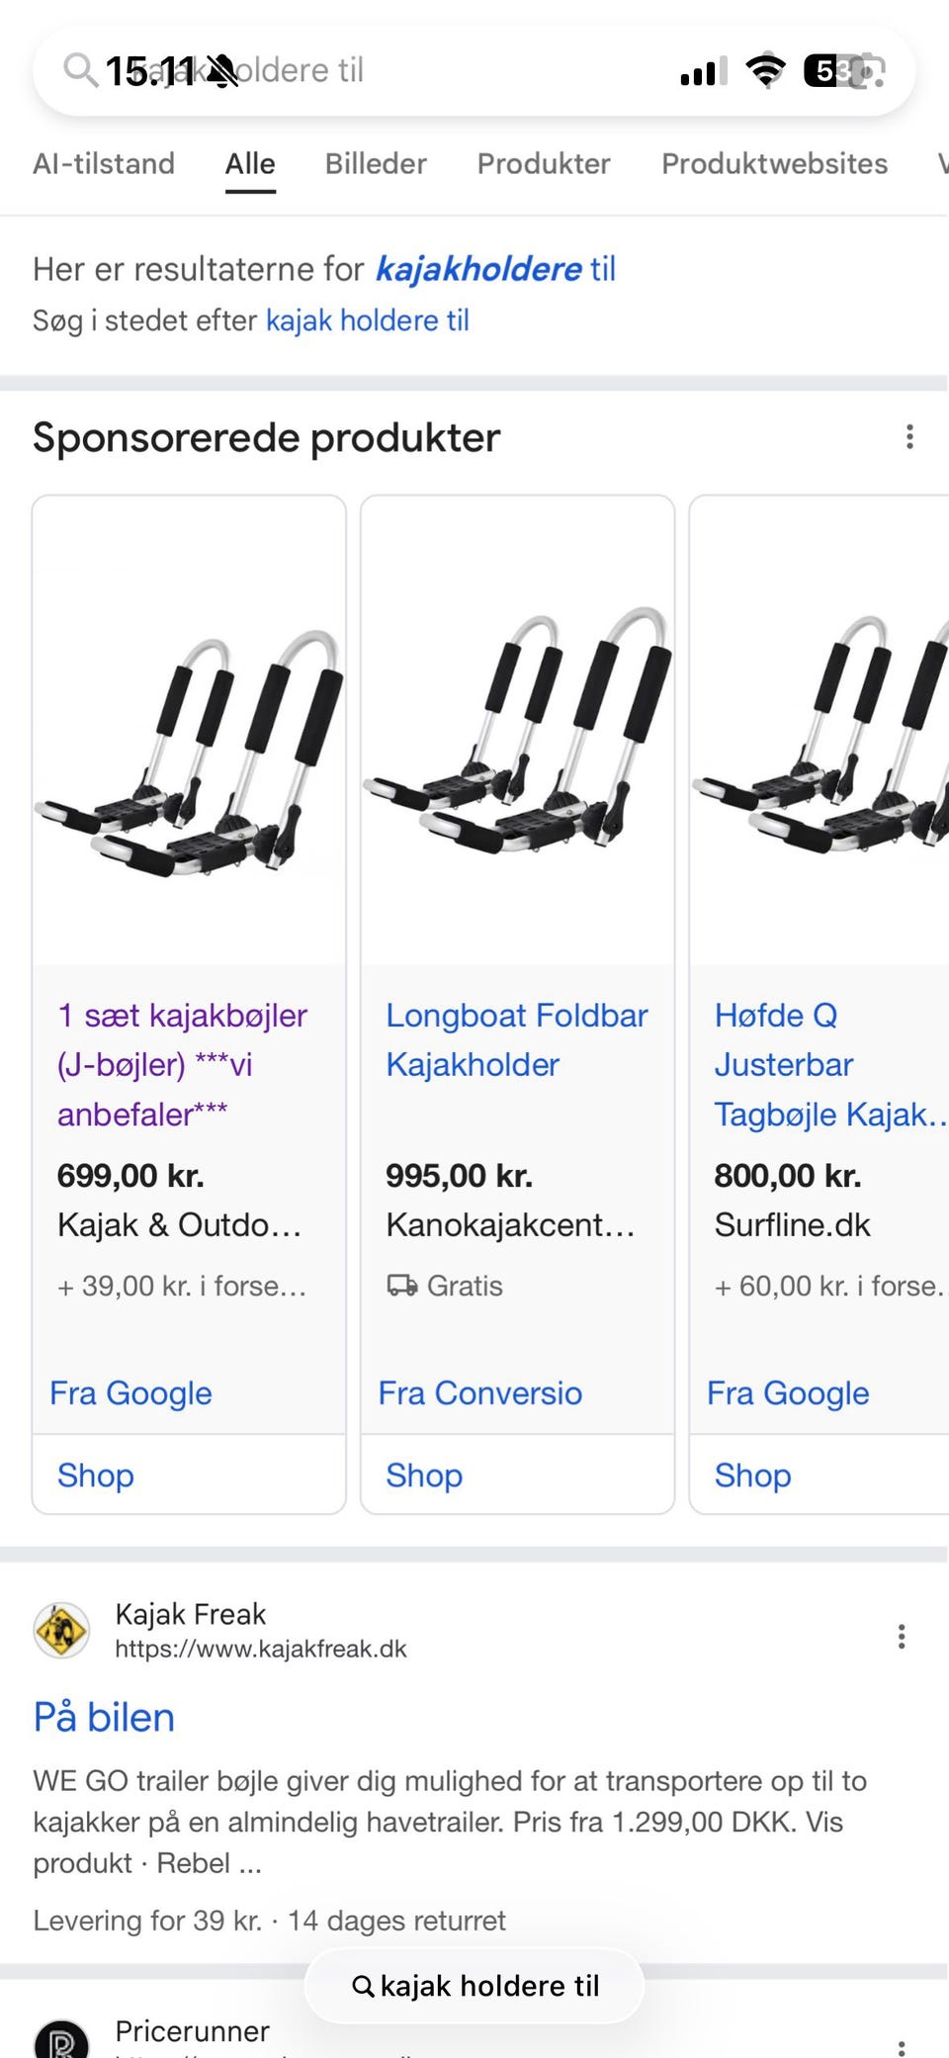
Task: Tap the Gratis delivery truck icon
Action: 401,1286
